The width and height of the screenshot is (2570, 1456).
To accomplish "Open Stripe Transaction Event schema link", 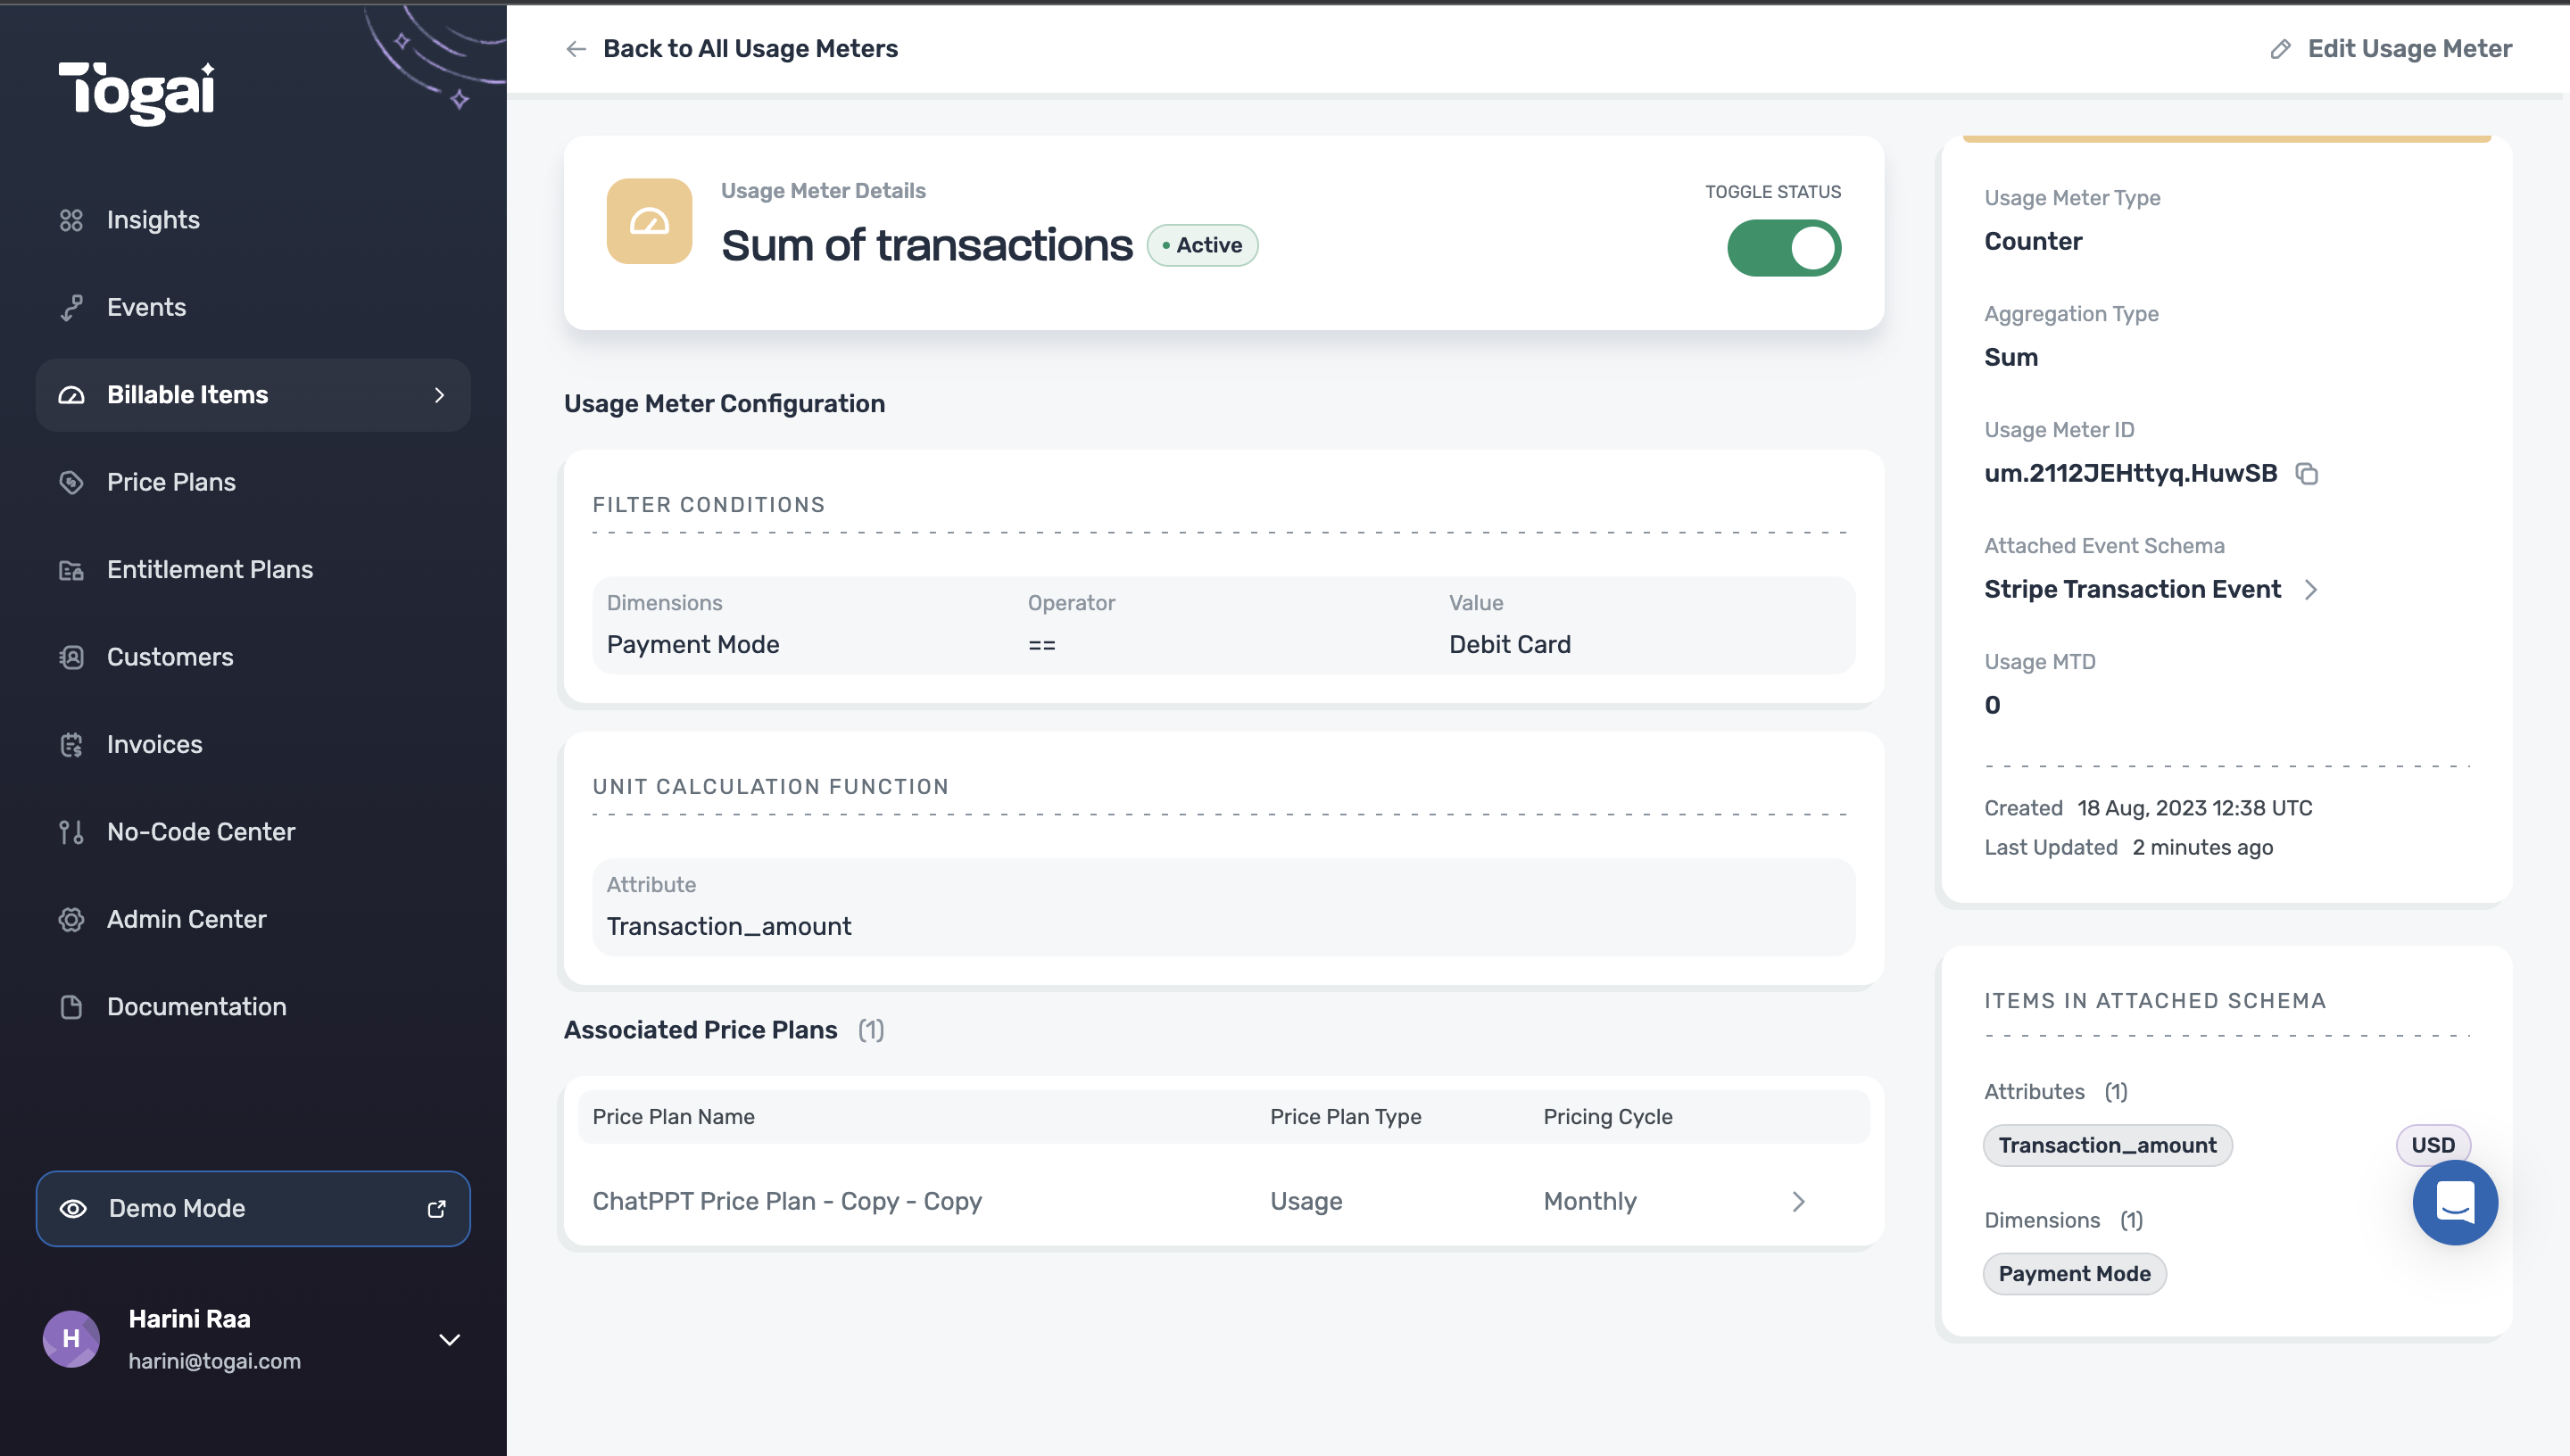I will click(x=2132, y=590).
